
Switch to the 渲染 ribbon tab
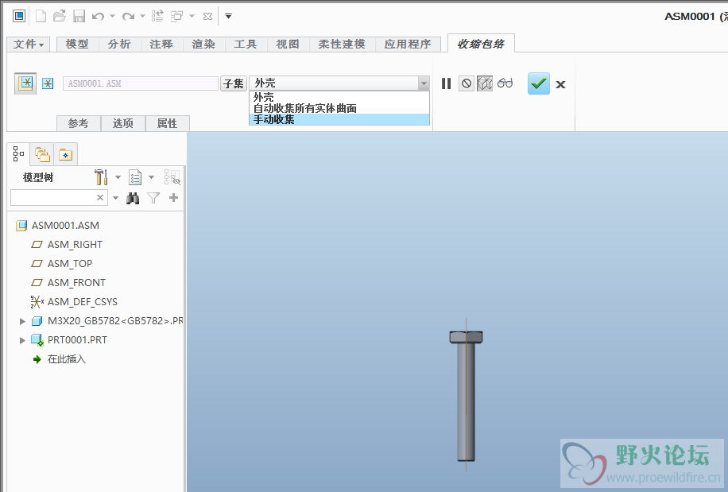pos(203,44)
